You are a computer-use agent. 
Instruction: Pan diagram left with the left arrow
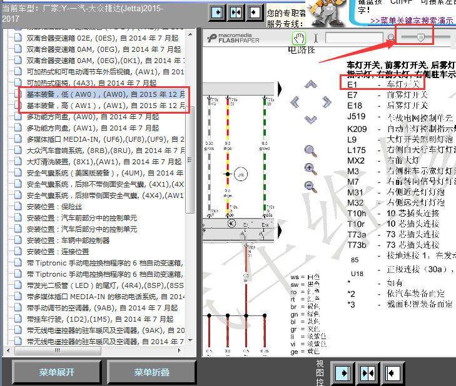point(295,102)
